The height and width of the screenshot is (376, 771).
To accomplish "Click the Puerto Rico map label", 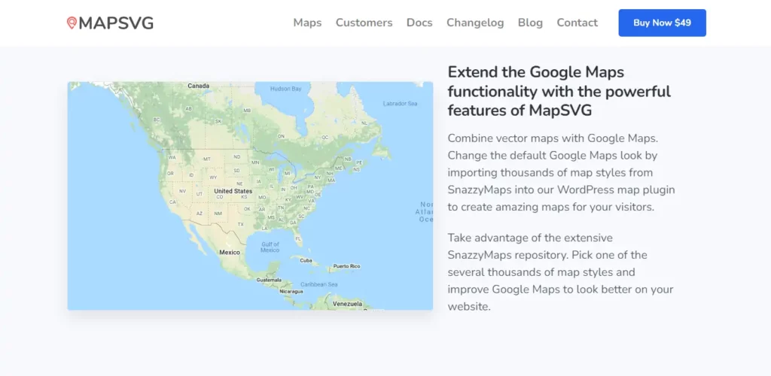I will (x=346, y=266).
